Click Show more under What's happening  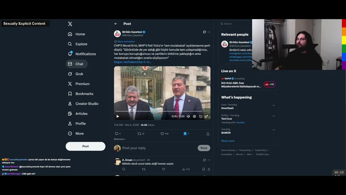click(228, 141)
